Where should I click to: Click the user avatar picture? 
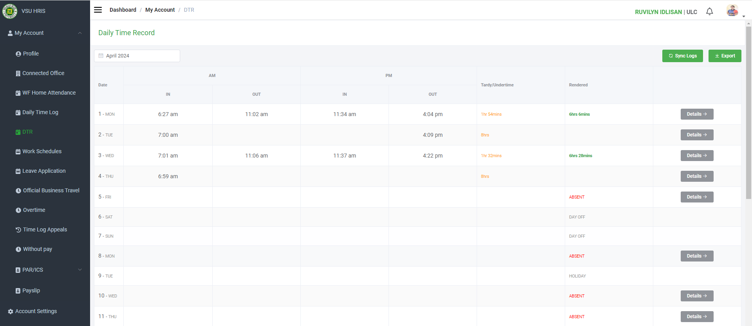coord(732,11)
